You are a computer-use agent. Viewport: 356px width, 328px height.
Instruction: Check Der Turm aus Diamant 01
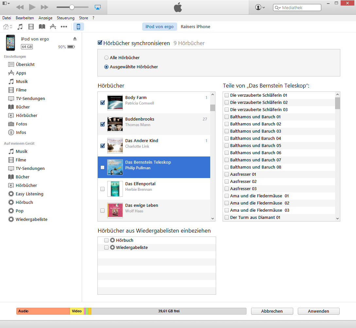(227, 217)
